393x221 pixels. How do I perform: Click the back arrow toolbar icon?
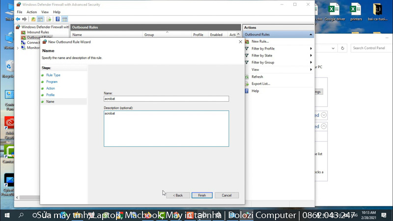pyautogui.click(x=18, y=19)
